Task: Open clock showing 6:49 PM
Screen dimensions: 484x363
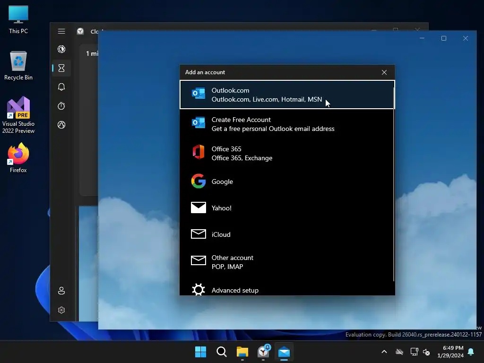Action: [x=450, y=352]
